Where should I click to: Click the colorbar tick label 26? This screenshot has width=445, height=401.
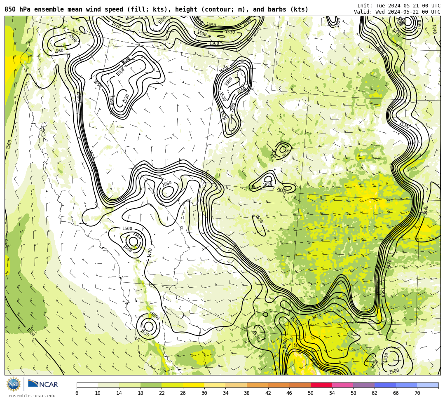[183, 393]
